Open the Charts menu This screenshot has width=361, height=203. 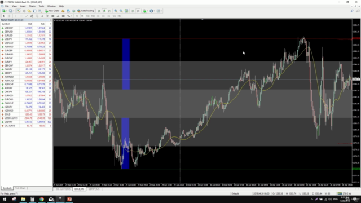coord(32,6)
